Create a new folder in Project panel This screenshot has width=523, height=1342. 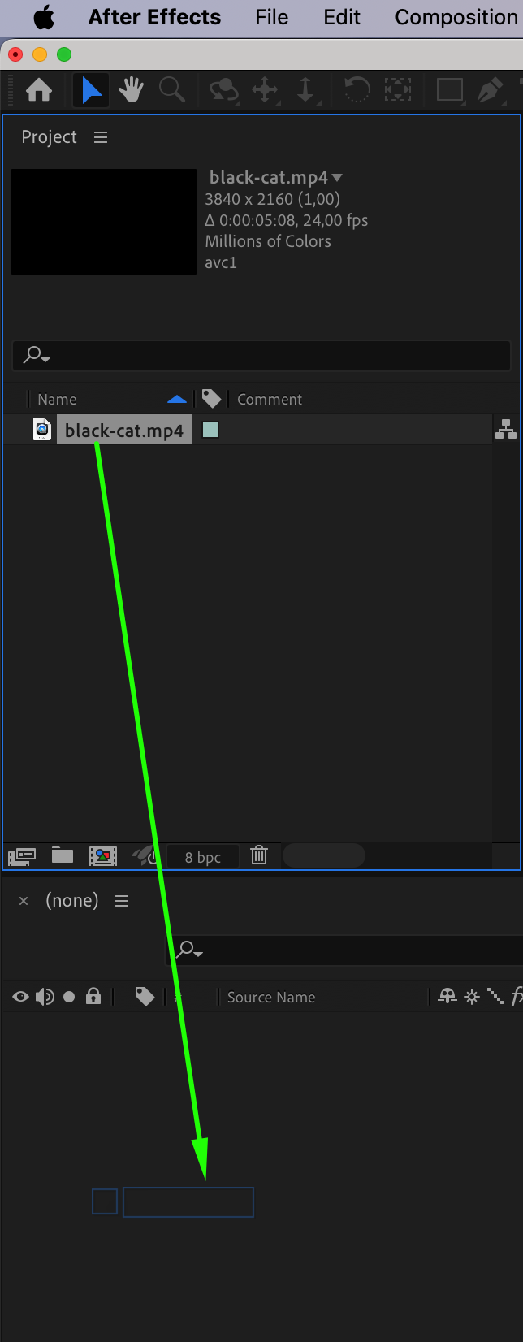tap(63, 855)
